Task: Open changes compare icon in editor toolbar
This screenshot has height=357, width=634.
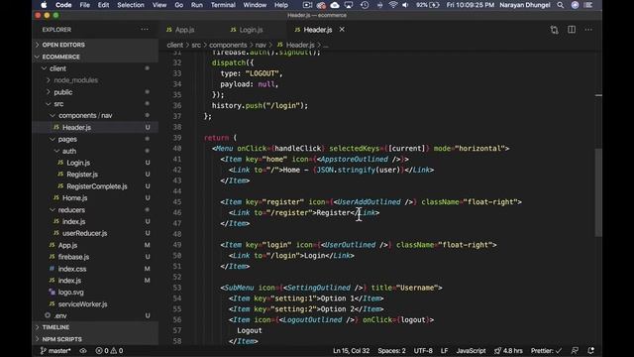Action: 554,29
